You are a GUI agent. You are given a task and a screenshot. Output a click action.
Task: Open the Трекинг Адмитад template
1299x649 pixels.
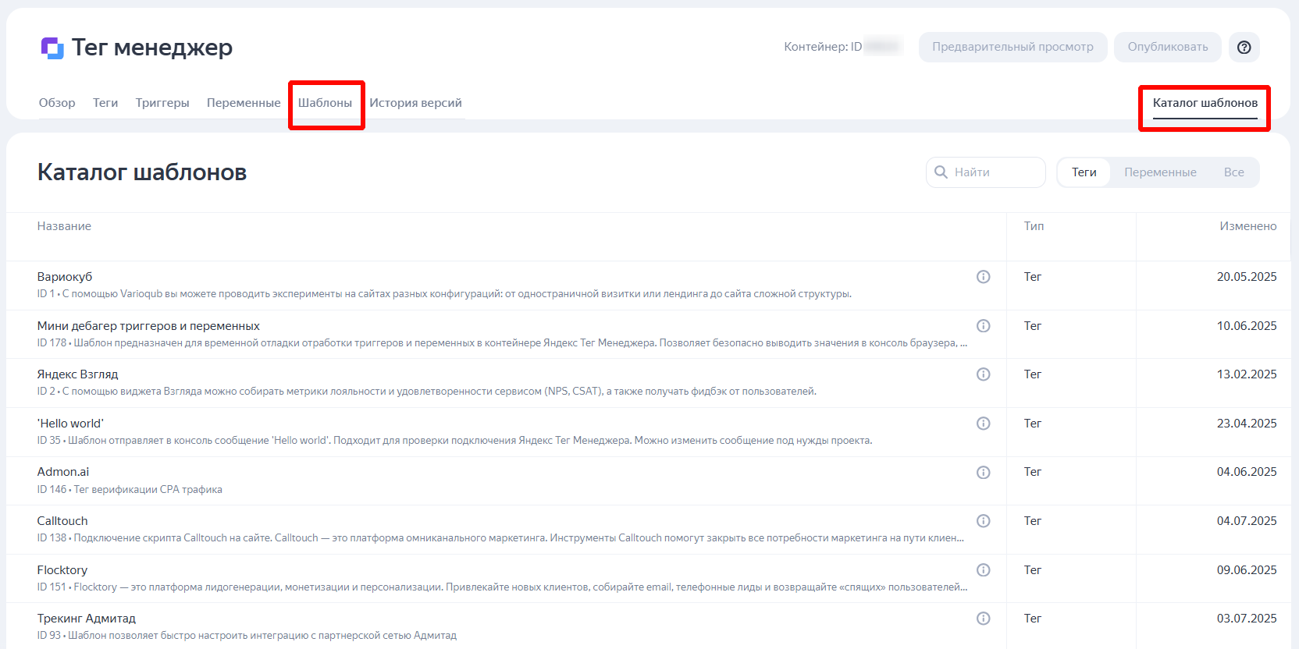pos(87,619)
